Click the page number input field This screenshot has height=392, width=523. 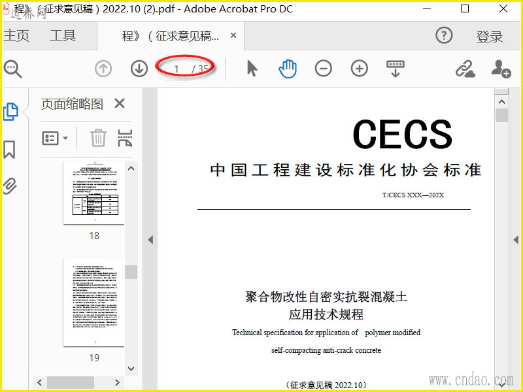click(x=177, y=69)
